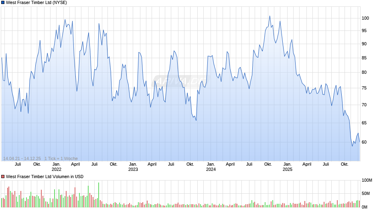Click the 'West Fraser Timber Ltd Volumen in USD' label
The height and width of the screenshot is (211, 377).
tap(45, 177)
